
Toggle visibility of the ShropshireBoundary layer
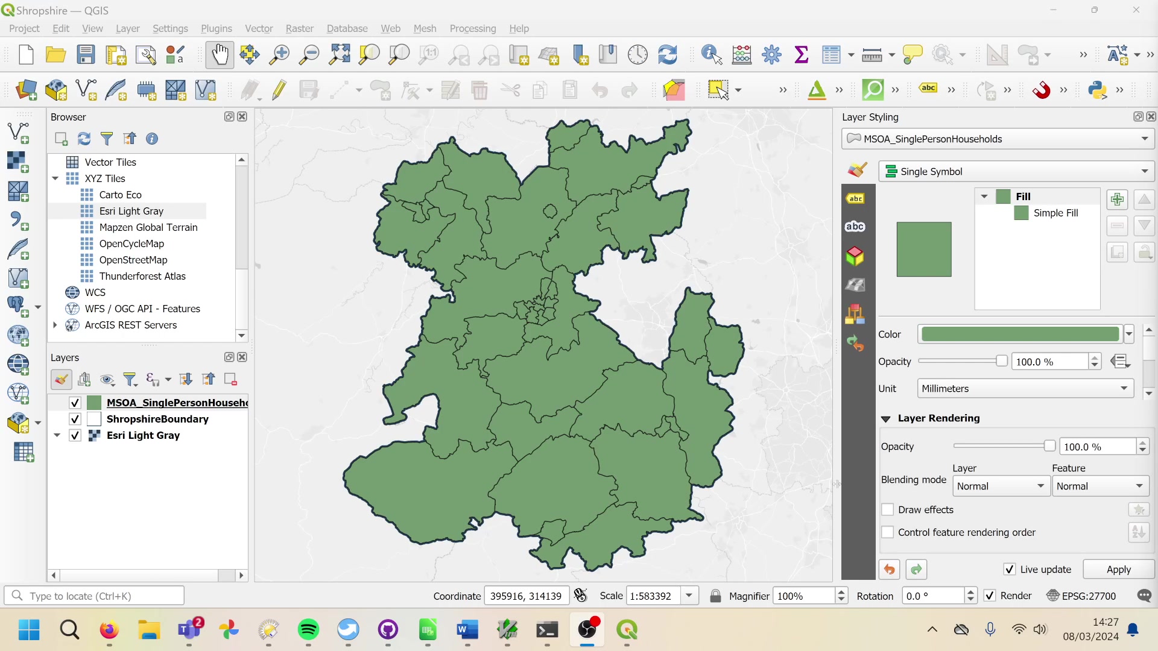(75, 418)
